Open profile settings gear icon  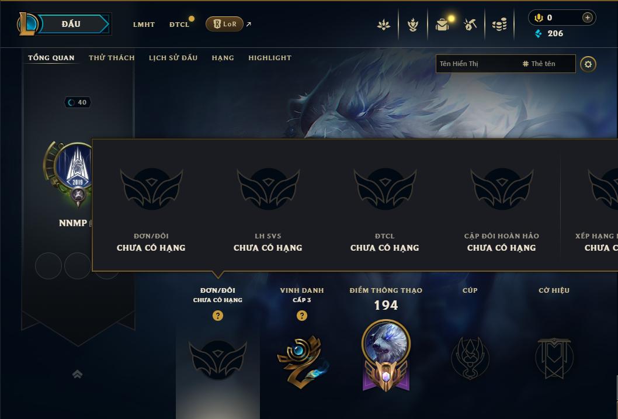tap(588, 64)
